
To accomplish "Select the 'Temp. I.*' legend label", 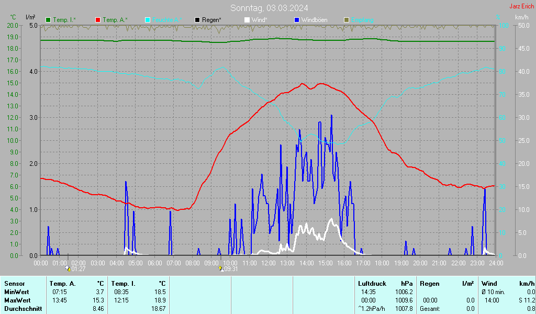I will 64,20.
